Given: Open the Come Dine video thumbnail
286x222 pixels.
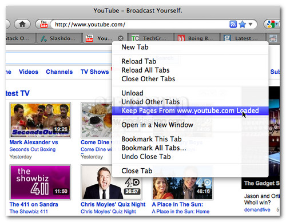Looking at the screenshot, I should tap(97, 120).
